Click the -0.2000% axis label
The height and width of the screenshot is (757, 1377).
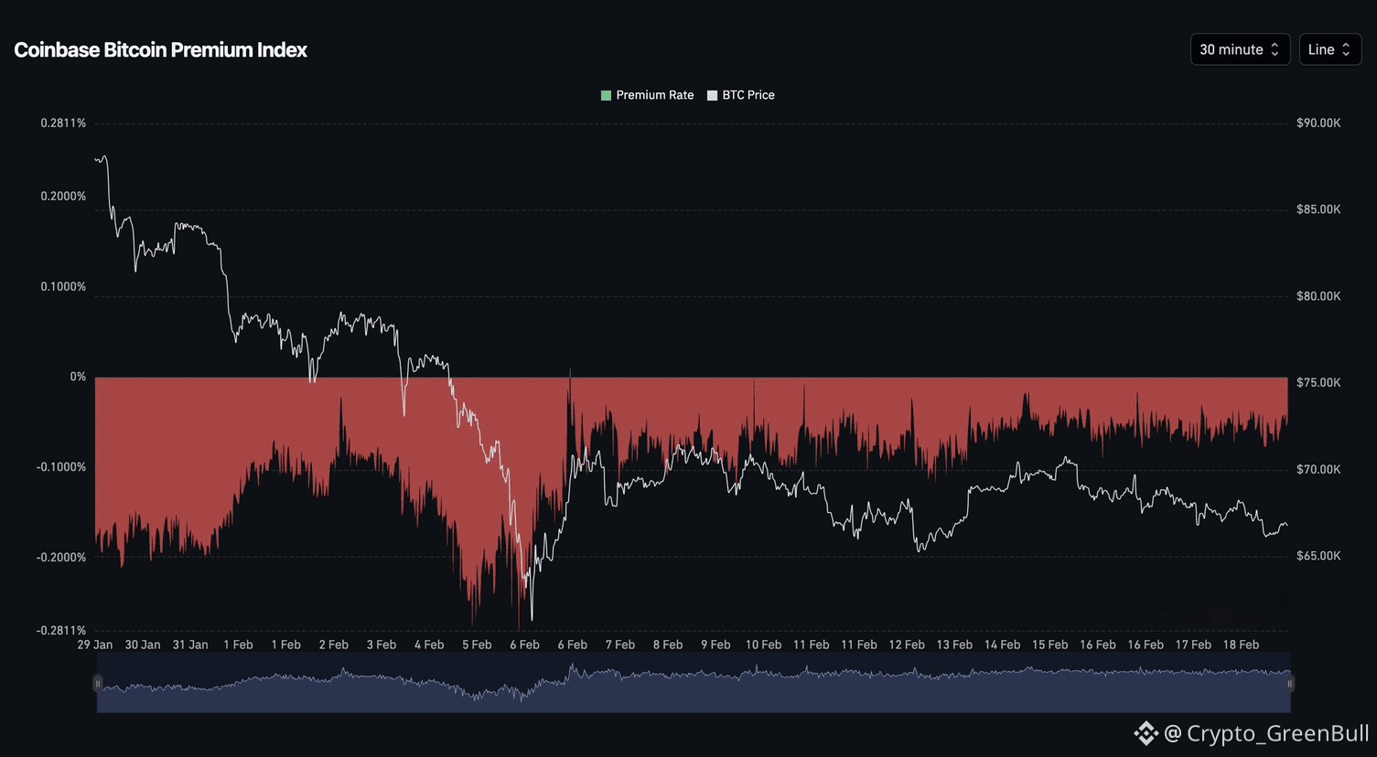point(61,558)
